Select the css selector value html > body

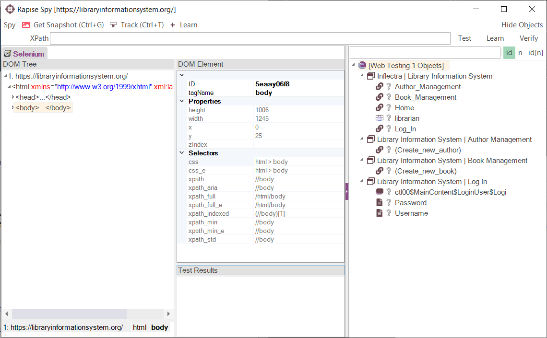[272, 162]
